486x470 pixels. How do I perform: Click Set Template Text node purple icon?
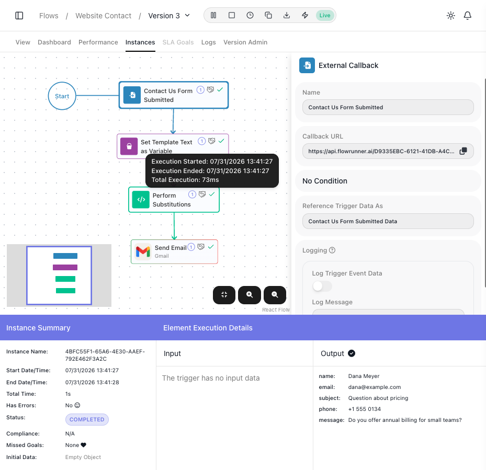[x=129, y=146]
